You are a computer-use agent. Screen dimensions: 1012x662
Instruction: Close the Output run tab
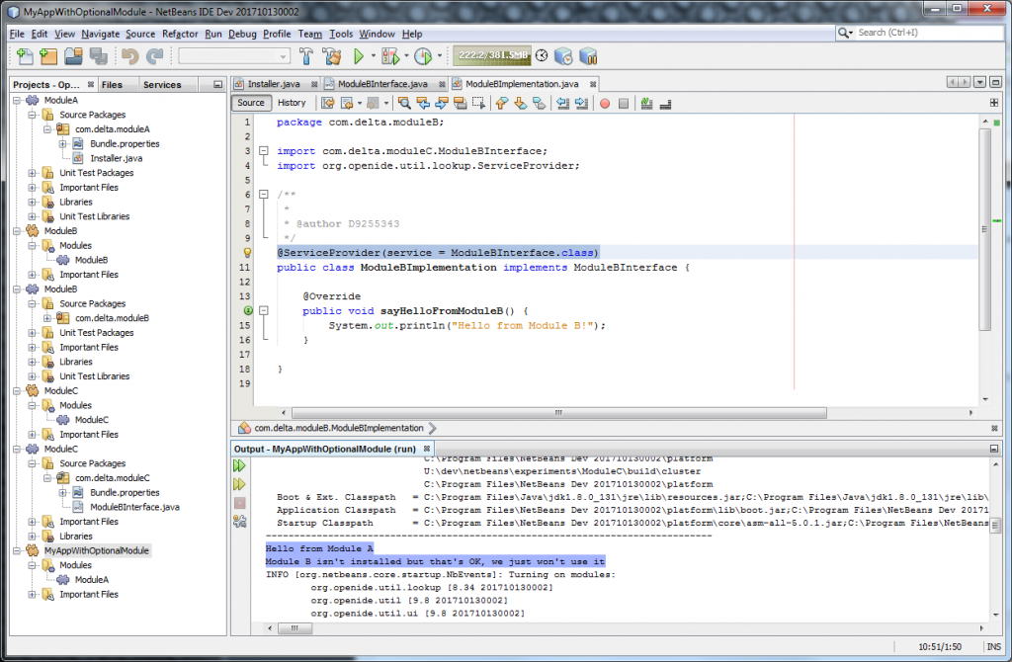point(427,449)
